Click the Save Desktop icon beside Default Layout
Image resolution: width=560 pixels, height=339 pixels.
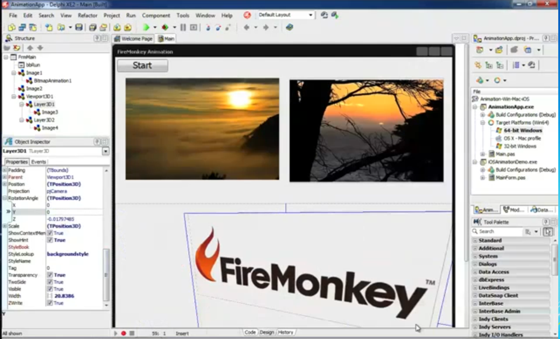pos(324,15)
